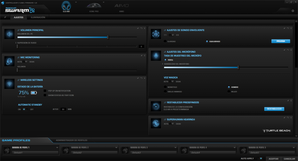Click the Supresion de Ruido slider handle
Viewport: 298px width, 161px height.
[x=17, y=46]
